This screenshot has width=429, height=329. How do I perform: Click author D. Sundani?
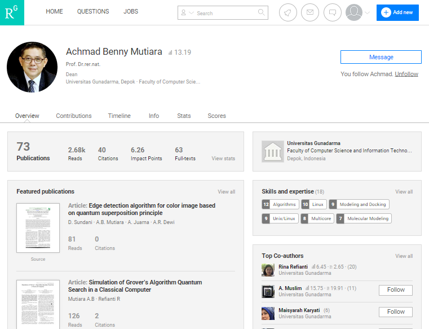[x=80, y=222]
